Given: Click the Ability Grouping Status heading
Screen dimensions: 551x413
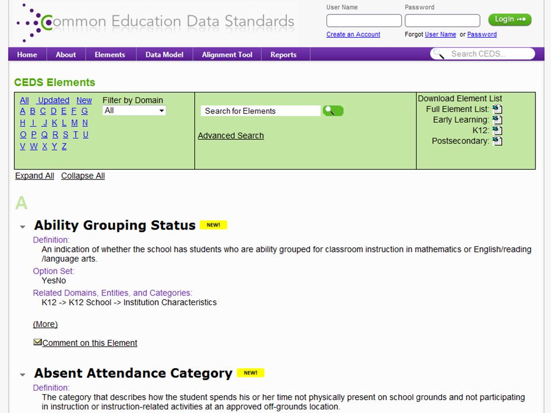Looking at the screenshot, I should [x=115, y=225].
